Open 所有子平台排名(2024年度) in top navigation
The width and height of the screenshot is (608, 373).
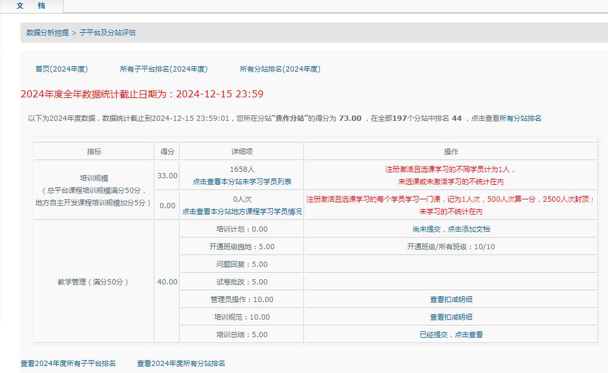pyautogui.click(x=164, y=69)
